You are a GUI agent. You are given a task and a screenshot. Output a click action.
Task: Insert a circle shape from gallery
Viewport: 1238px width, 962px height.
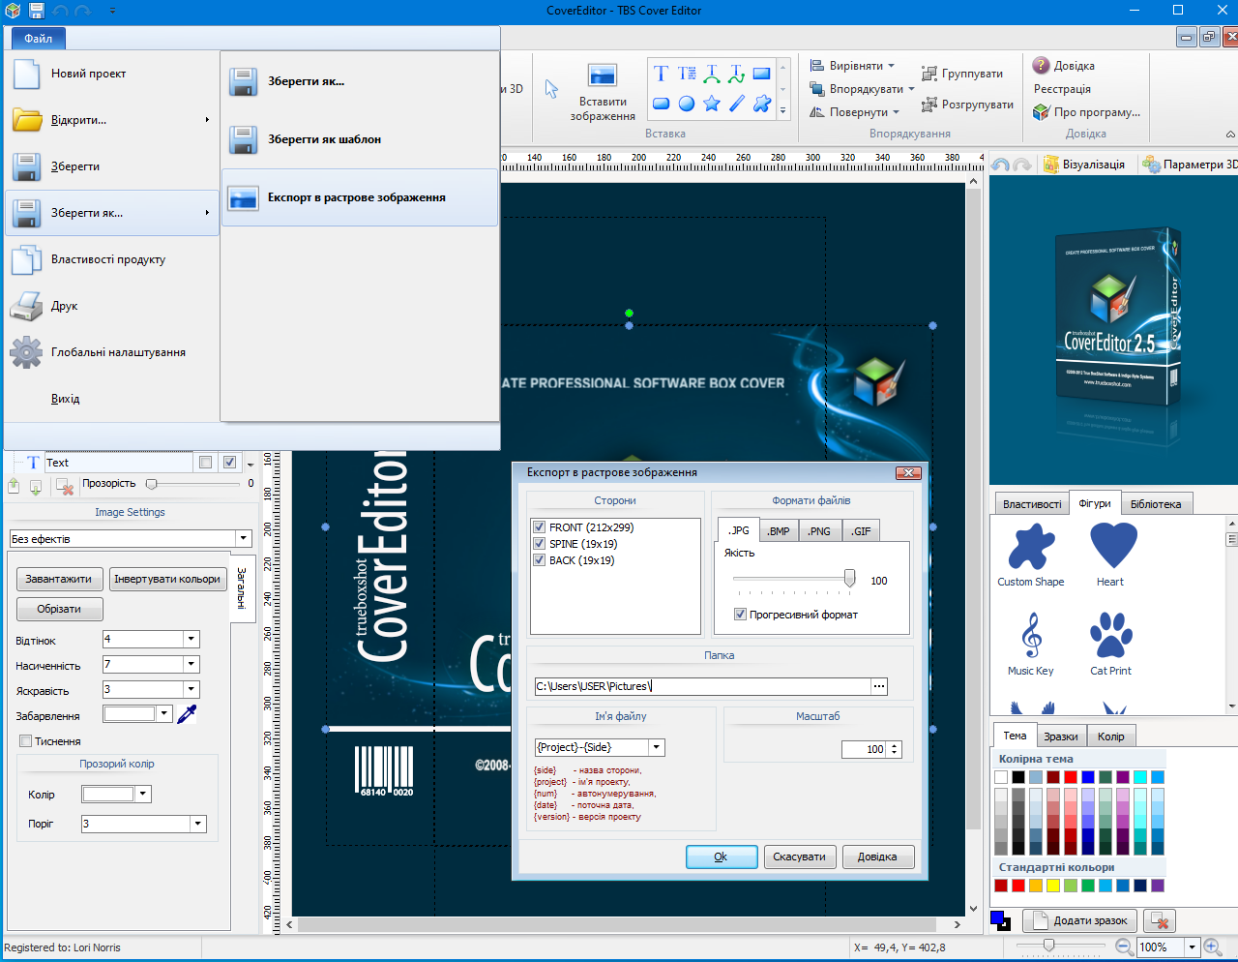[x=687, y=104]
